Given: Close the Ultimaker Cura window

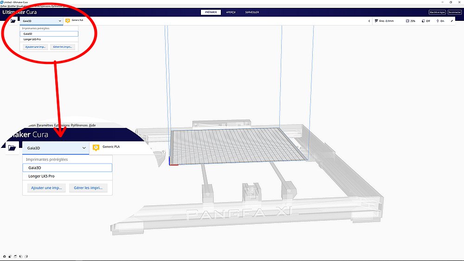Looking at the screenshot, I should tap(459, 2).
